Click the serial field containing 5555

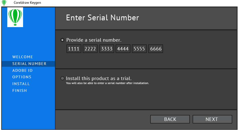(139, 49)
